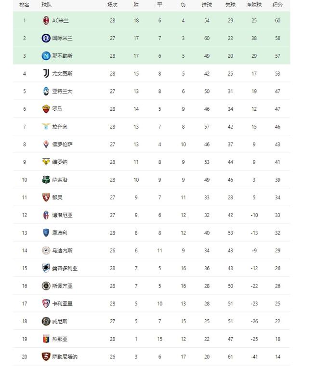318x367 pixels.
Task: Click the 热那亚 club crest
Action: pos(46,339)
